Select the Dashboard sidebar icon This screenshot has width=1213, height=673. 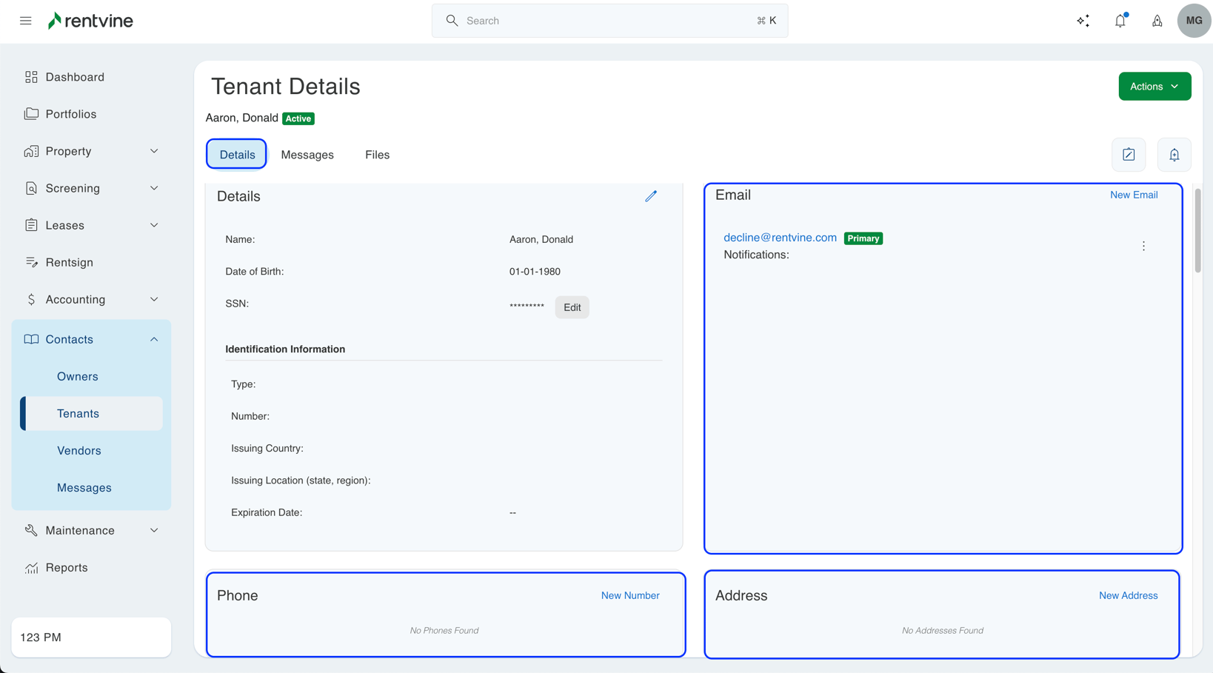(x=30, y=76)
